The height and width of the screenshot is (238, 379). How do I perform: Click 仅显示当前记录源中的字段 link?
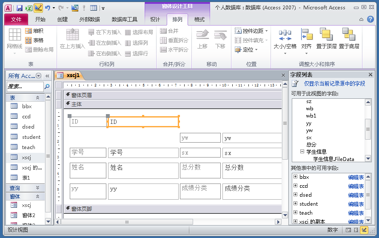334,84
